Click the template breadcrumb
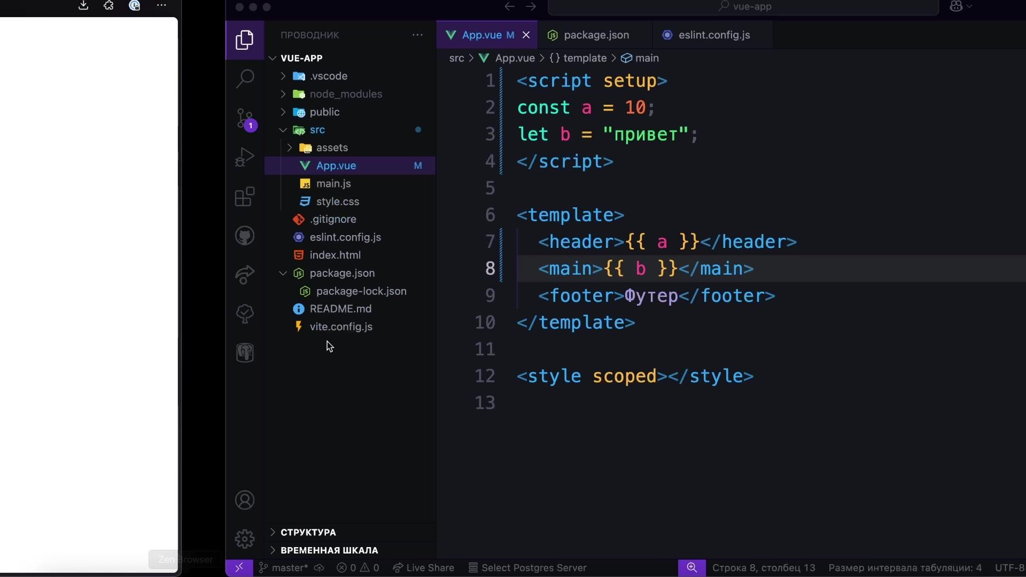 click(578, 58)
